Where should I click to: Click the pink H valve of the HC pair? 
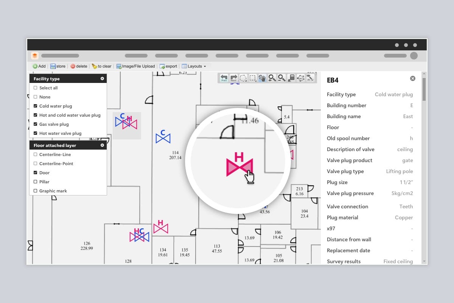(137, 235)
